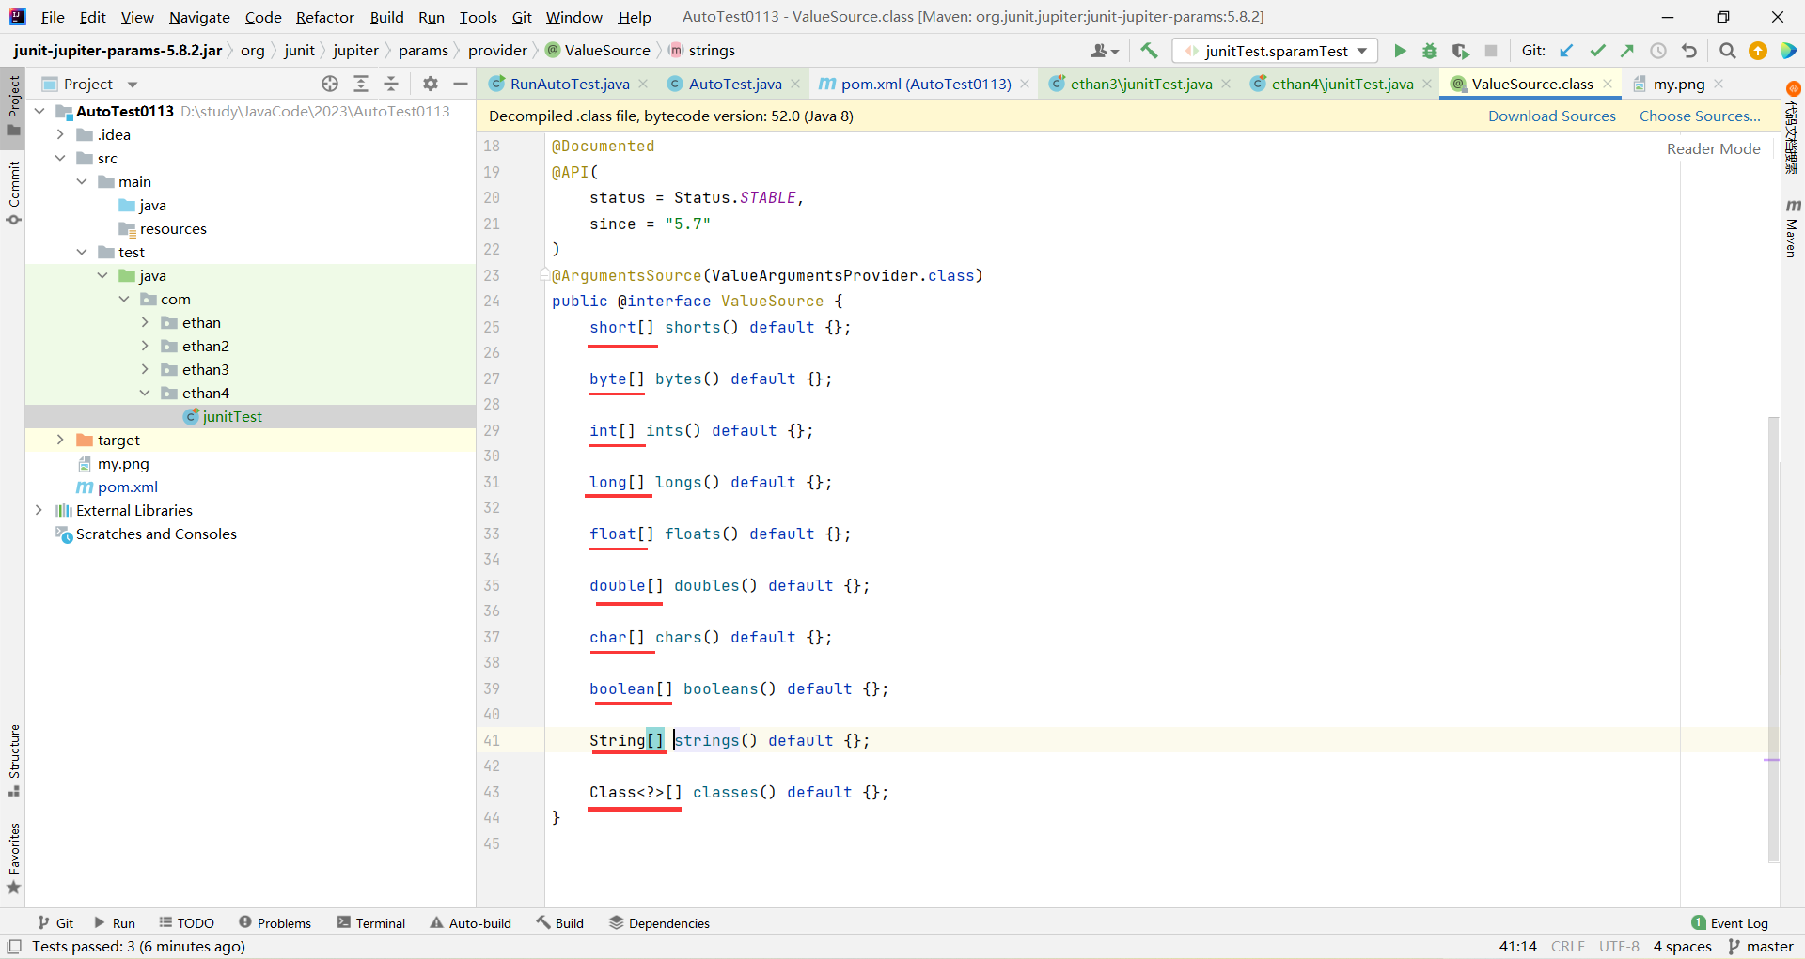This screenshot has width=1805, height=959.
Task: Change UTF-8 file encoding
Action: click(1619, 947)
